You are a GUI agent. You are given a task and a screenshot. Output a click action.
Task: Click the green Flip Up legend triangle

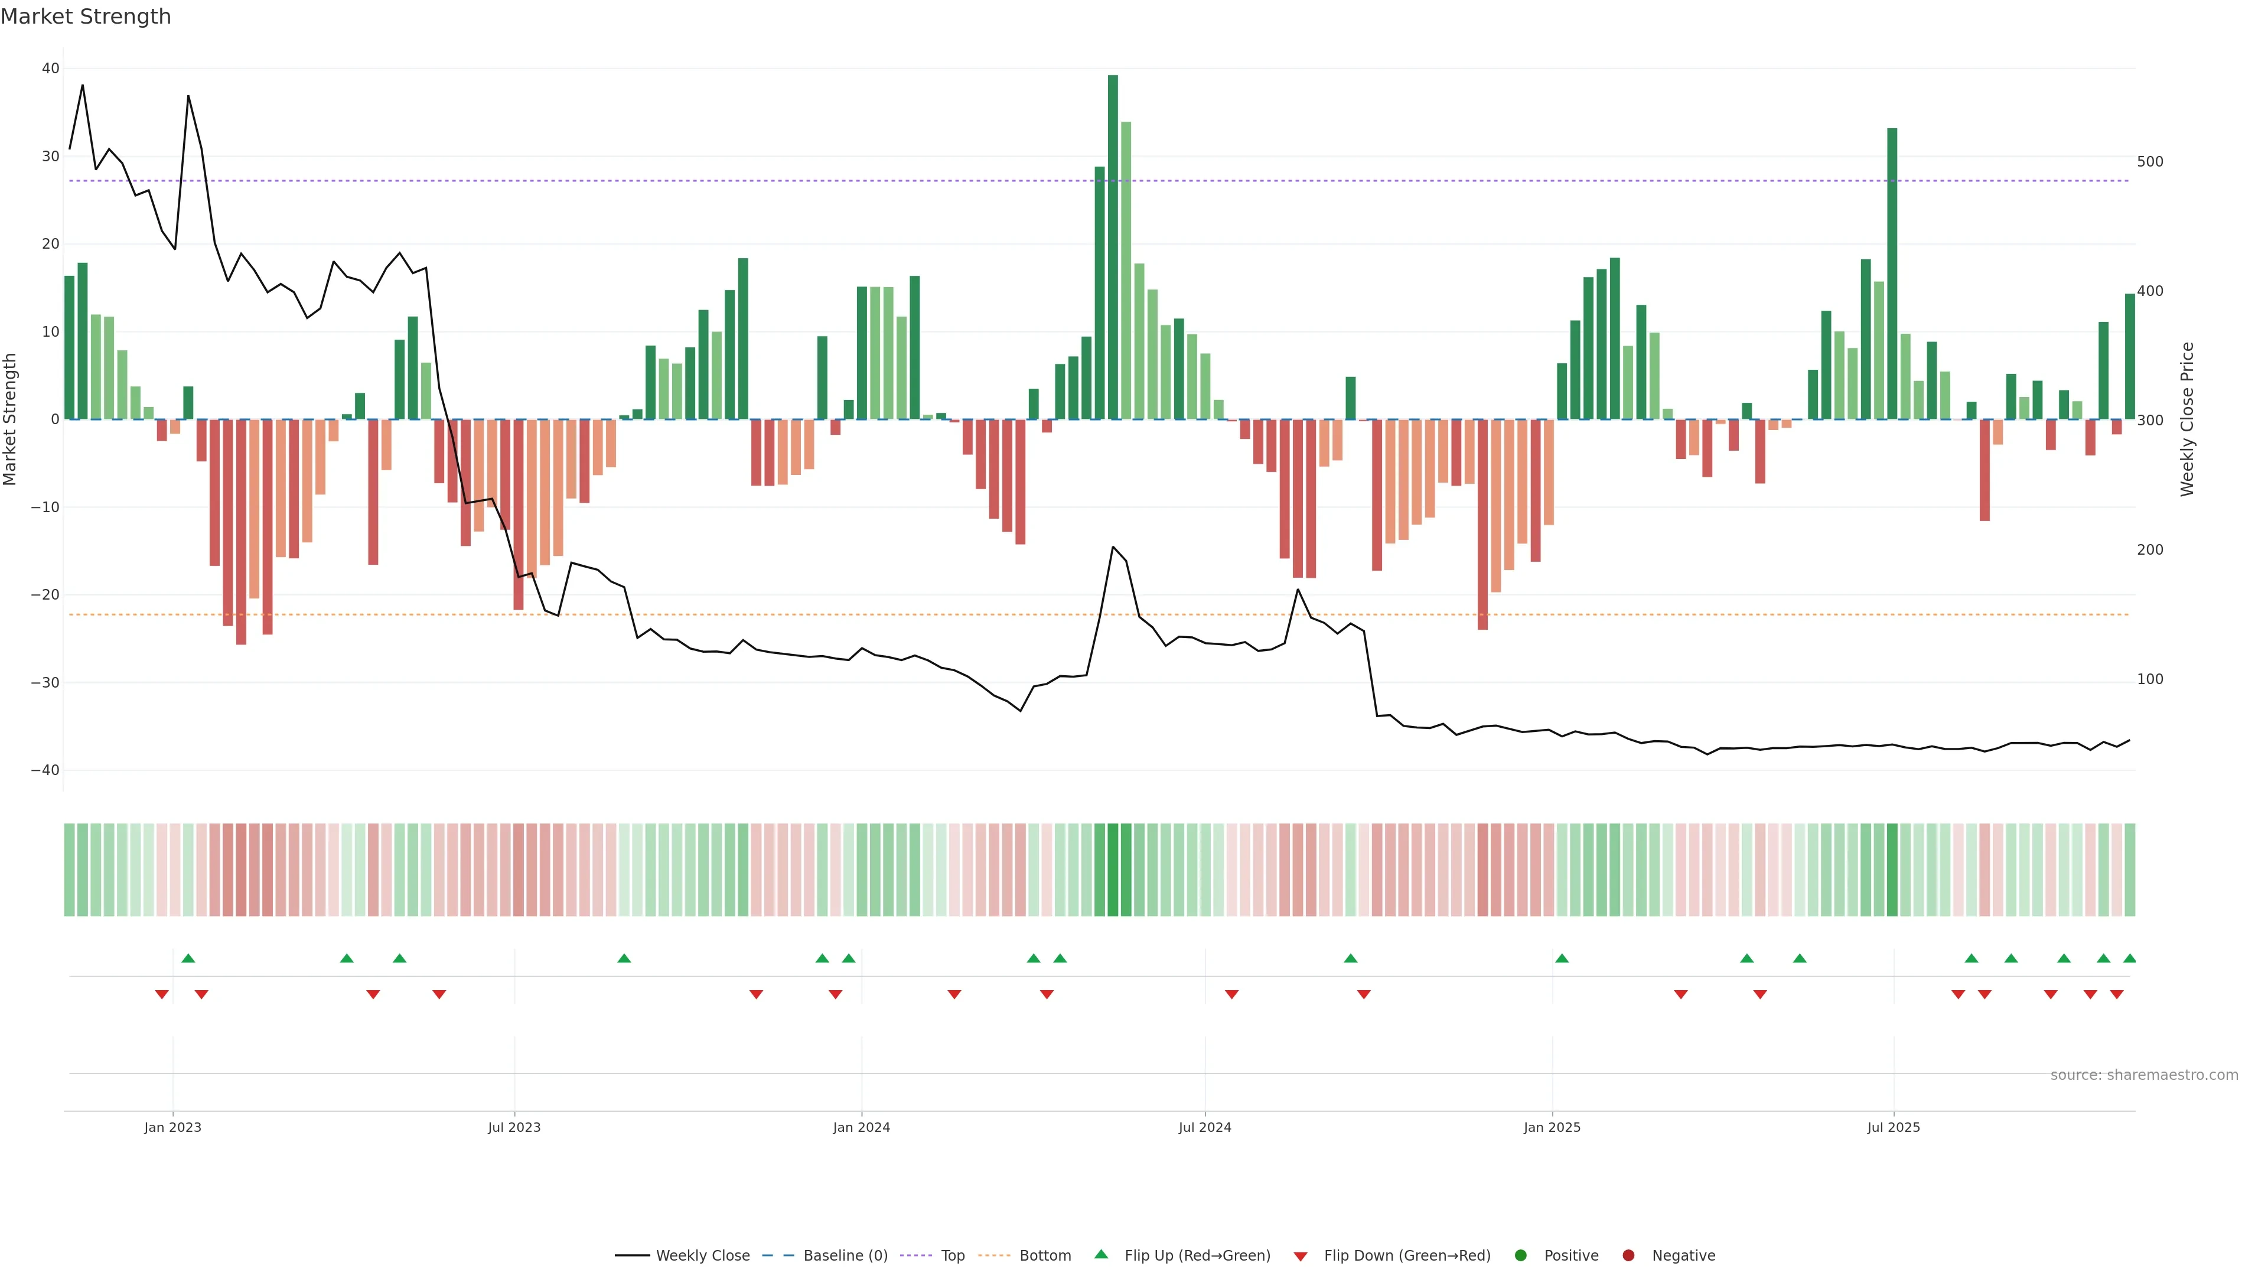click(1100, 1255)
